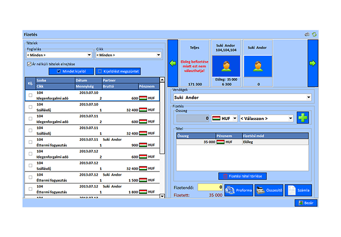Select the Suki Andor 104,104,104 guest tile
The width and height of the screenshot is (341, 237).
(x=226, y=63)
